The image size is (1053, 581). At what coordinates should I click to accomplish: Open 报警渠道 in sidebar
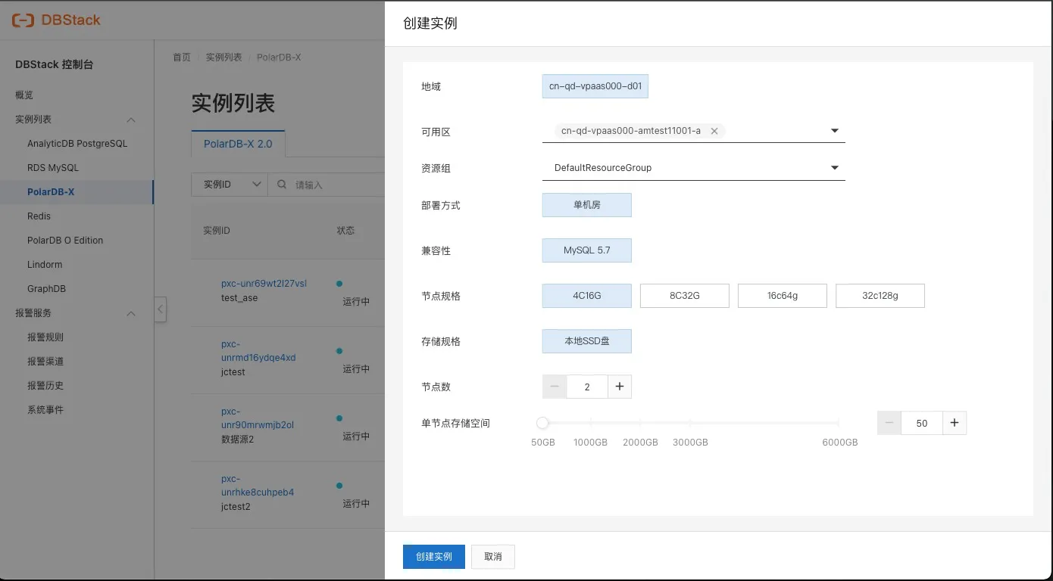tap(45, 361)
